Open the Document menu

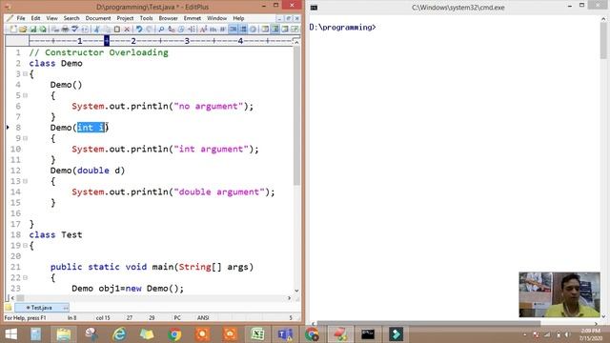coord(98,18)
